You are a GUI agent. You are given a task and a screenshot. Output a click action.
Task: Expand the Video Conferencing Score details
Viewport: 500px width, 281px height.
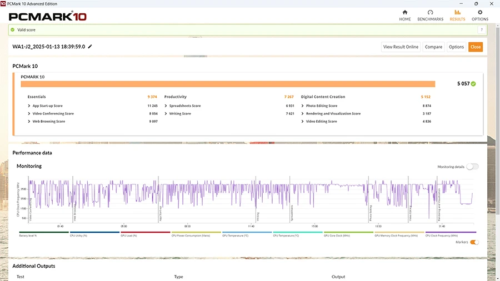coord(29,113)
